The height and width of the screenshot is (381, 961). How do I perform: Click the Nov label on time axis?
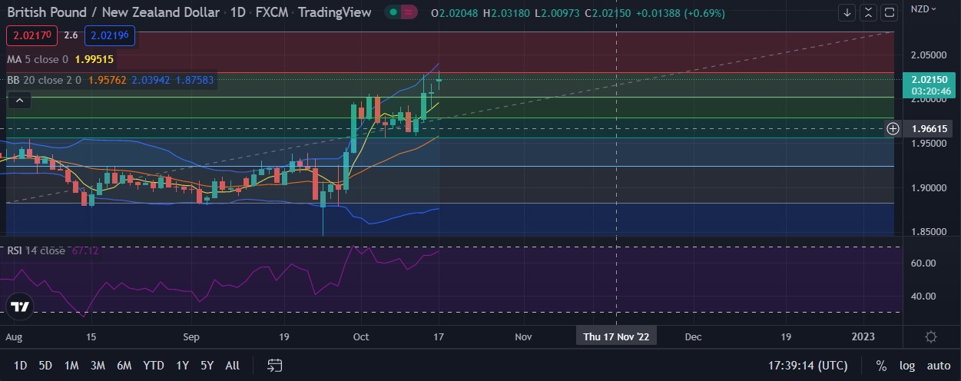(x=523, y=336)
